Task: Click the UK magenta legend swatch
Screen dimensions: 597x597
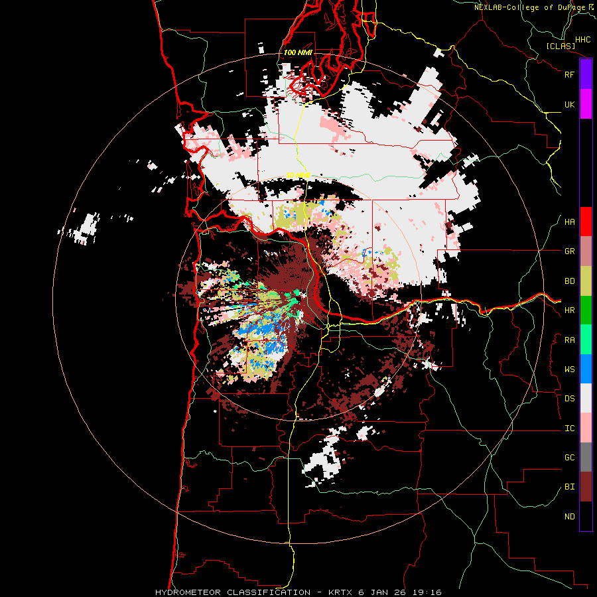Action: click(586, 104)
